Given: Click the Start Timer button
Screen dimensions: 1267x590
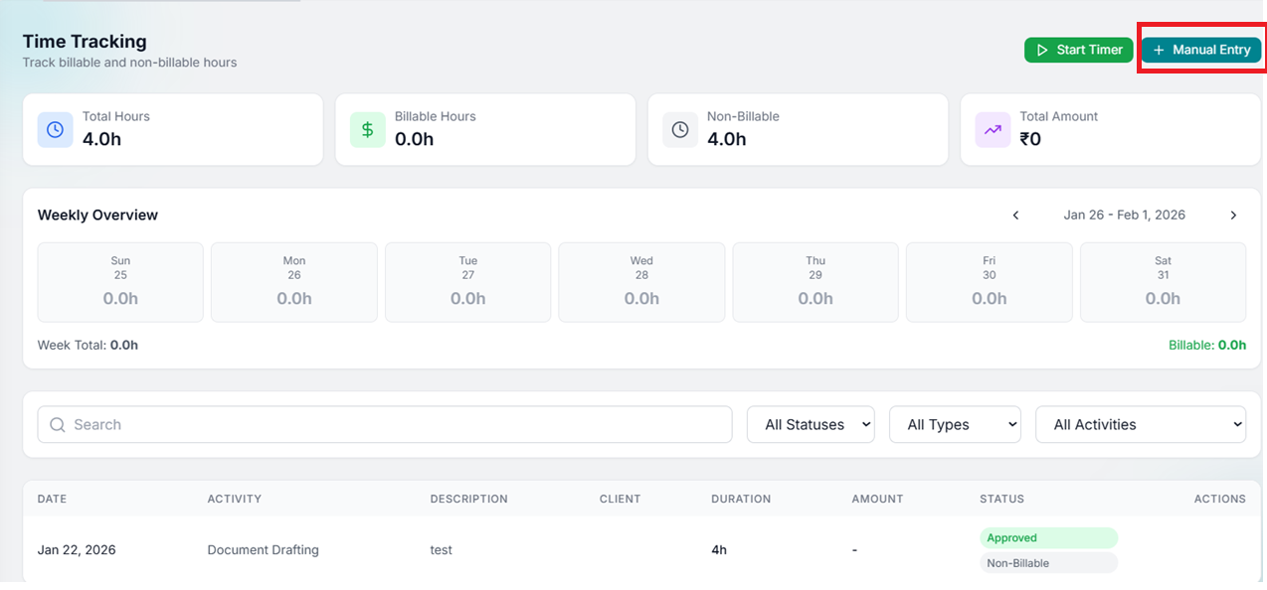Looking at the screenshot, I should click(x=1078, y=50).
